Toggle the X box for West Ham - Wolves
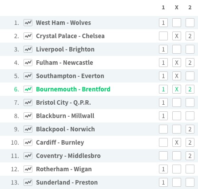 coord(177,23)
